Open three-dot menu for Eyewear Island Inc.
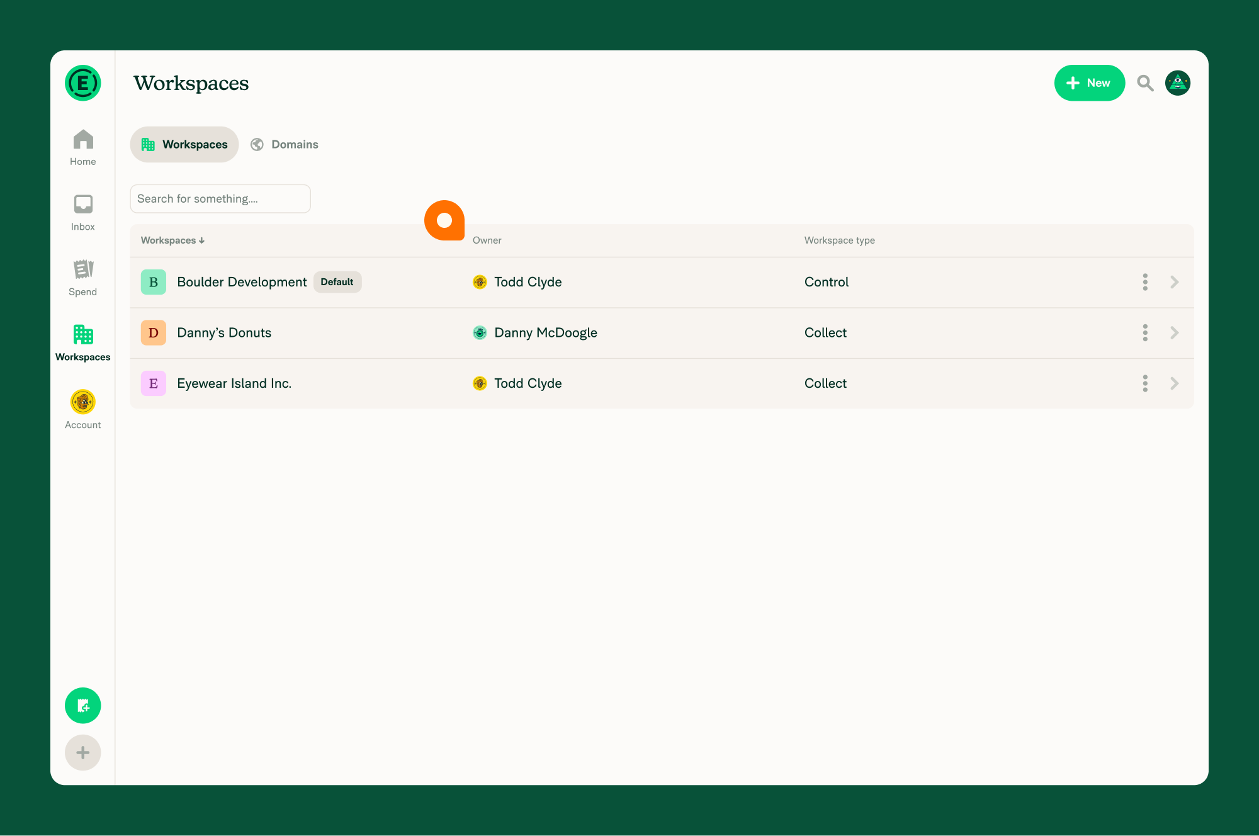The width and height of the screenshot is (1259, 836). click(1145, 383)
